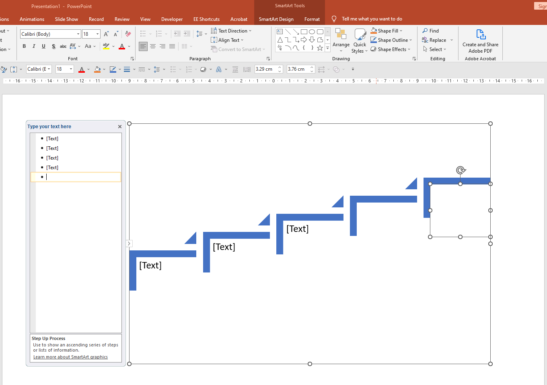Toggle Bold formatting
547x385 pixels.
(25, 46)
